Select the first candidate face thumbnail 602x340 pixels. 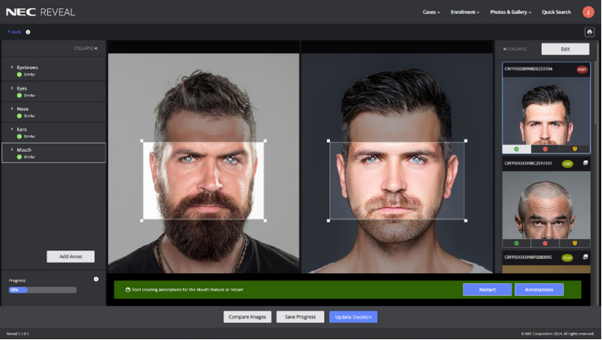point(546,110)
